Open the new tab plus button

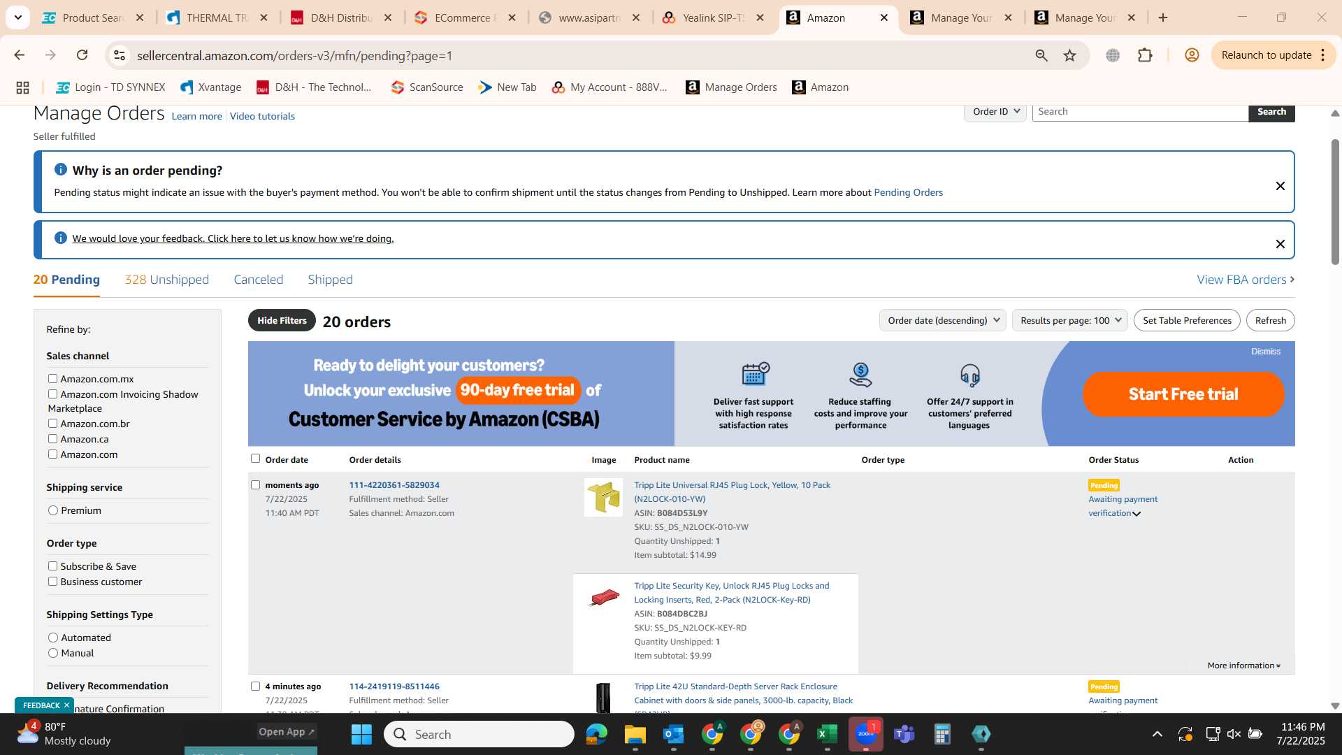(1163, 18)
